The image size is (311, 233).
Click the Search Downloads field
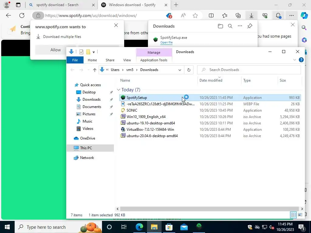[x=249, y=70]
